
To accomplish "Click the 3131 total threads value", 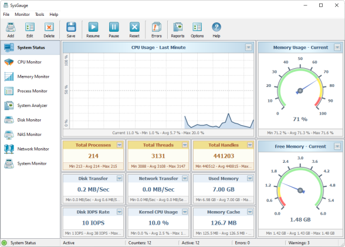I will tap(158, 156).
